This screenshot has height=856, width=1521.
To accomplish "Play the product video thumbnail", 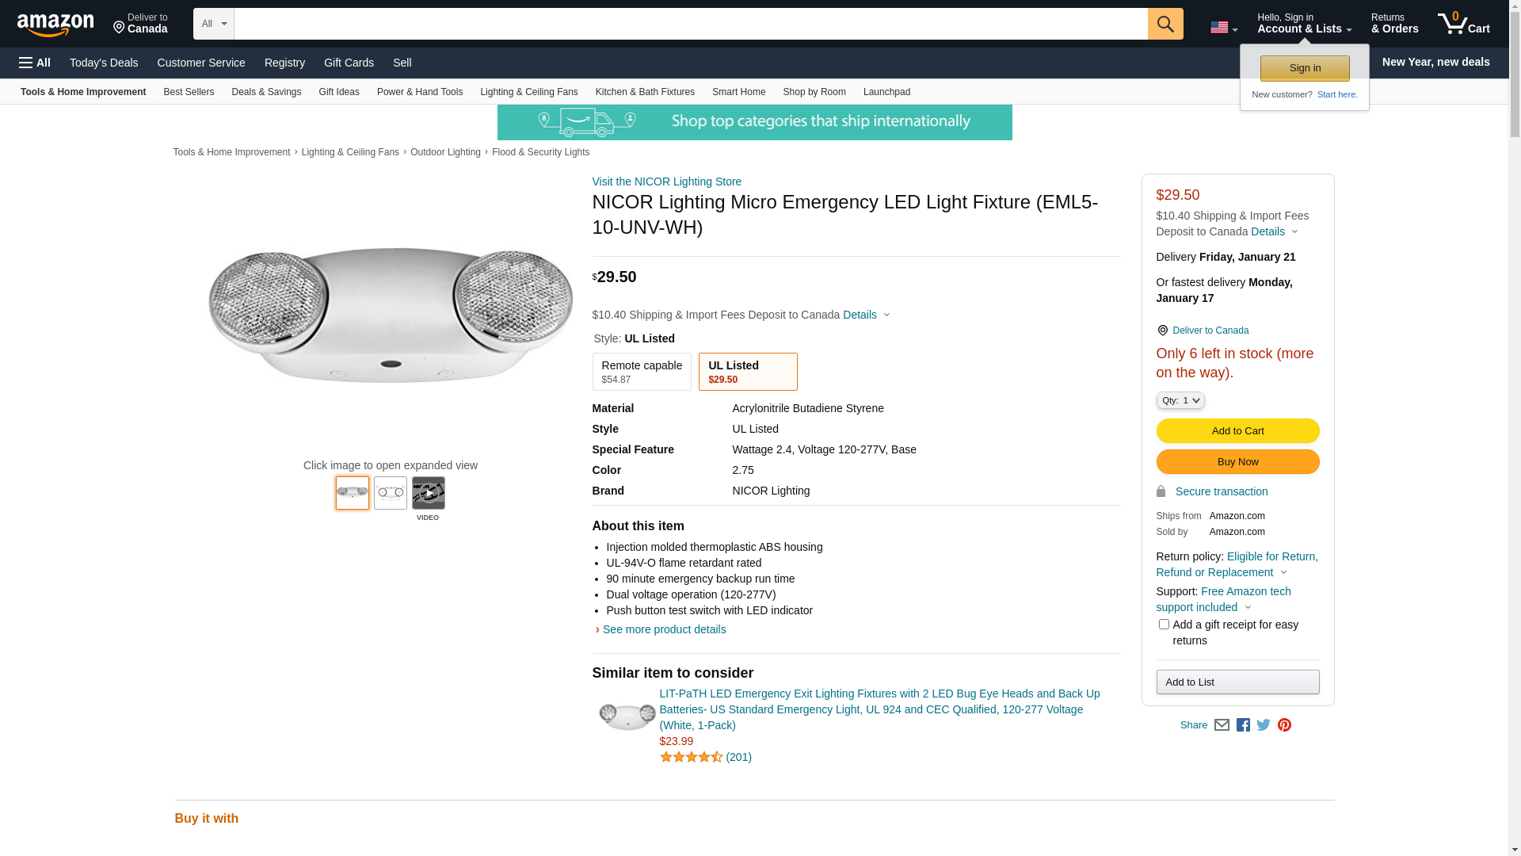I will point(428,493).
